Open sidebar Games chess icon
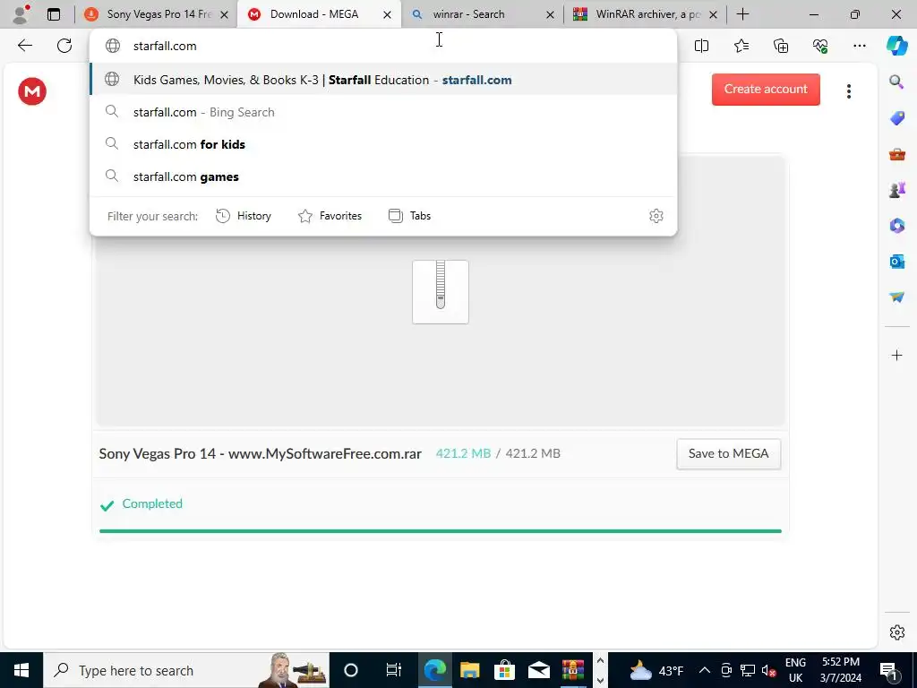Screen dimensions: 917x688 click(x=897, y=190)
